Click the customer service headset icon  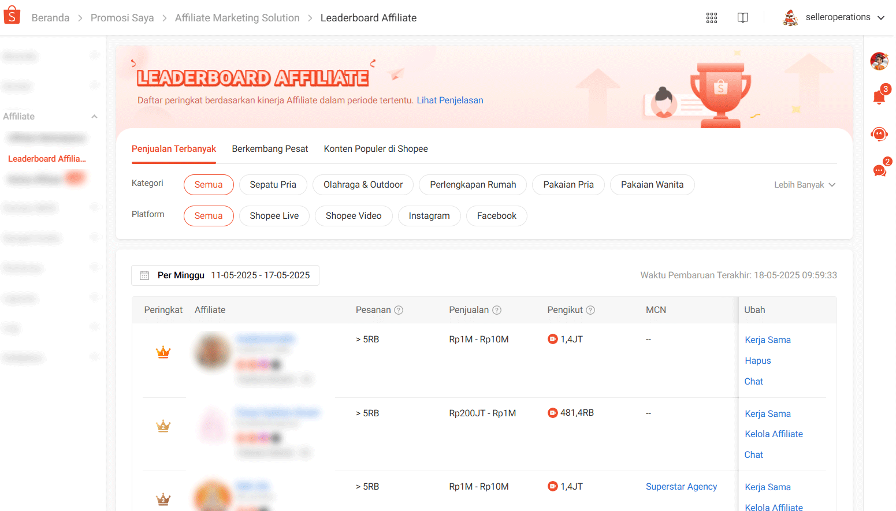coord(879,133)
